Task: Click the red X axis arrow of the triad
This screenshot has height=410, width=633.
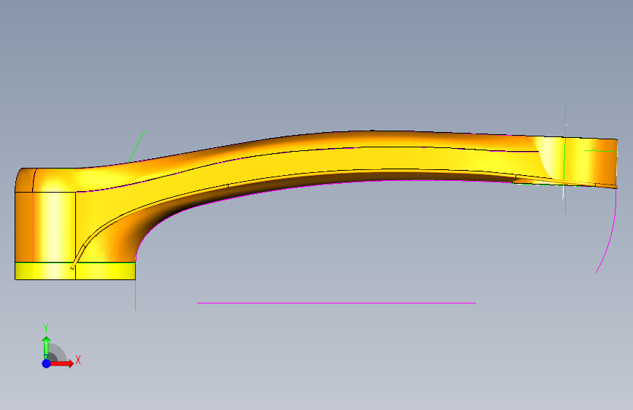Action: point(61,363)
